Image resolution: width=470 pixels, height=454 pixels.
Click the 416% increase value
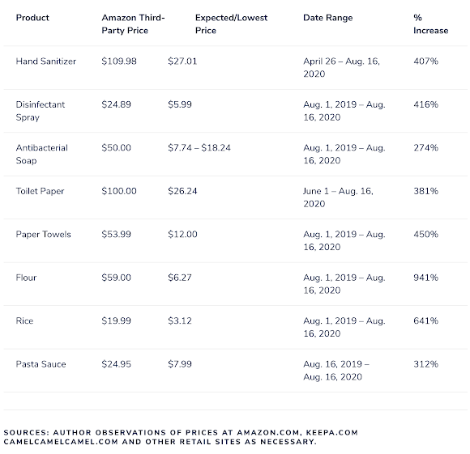[x=425, y=104]
